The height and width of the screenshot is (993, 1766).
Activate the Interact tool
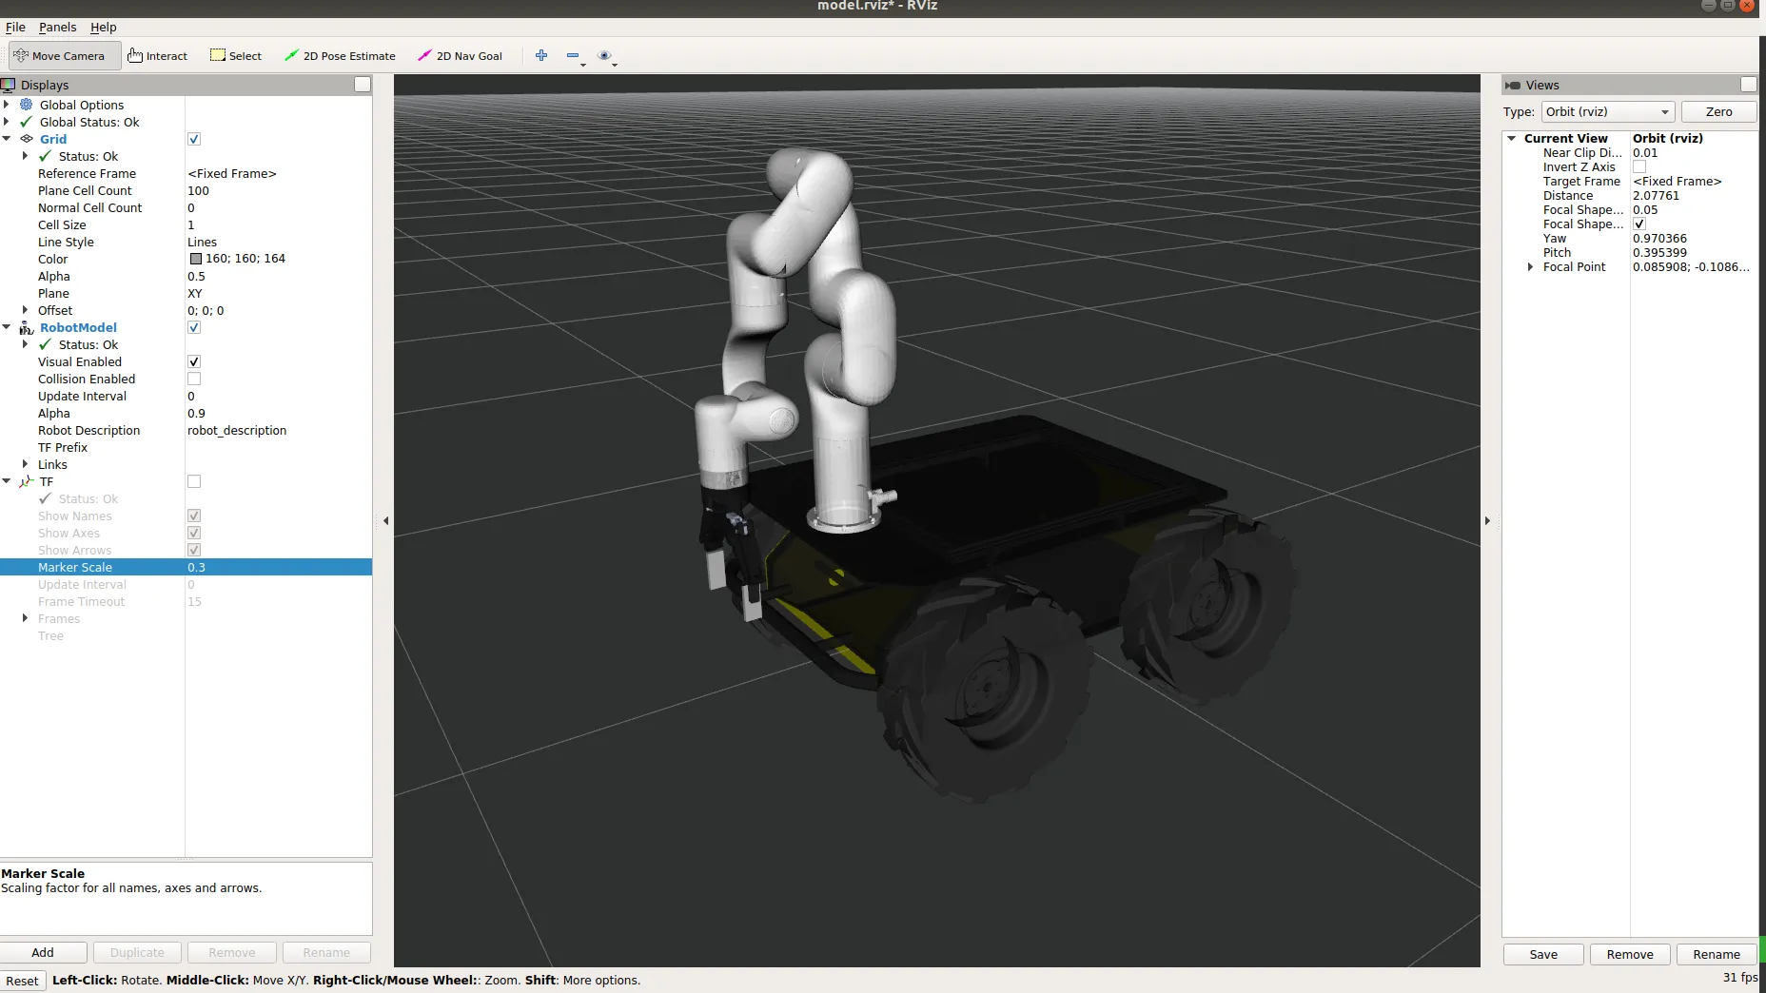point(158,56)
